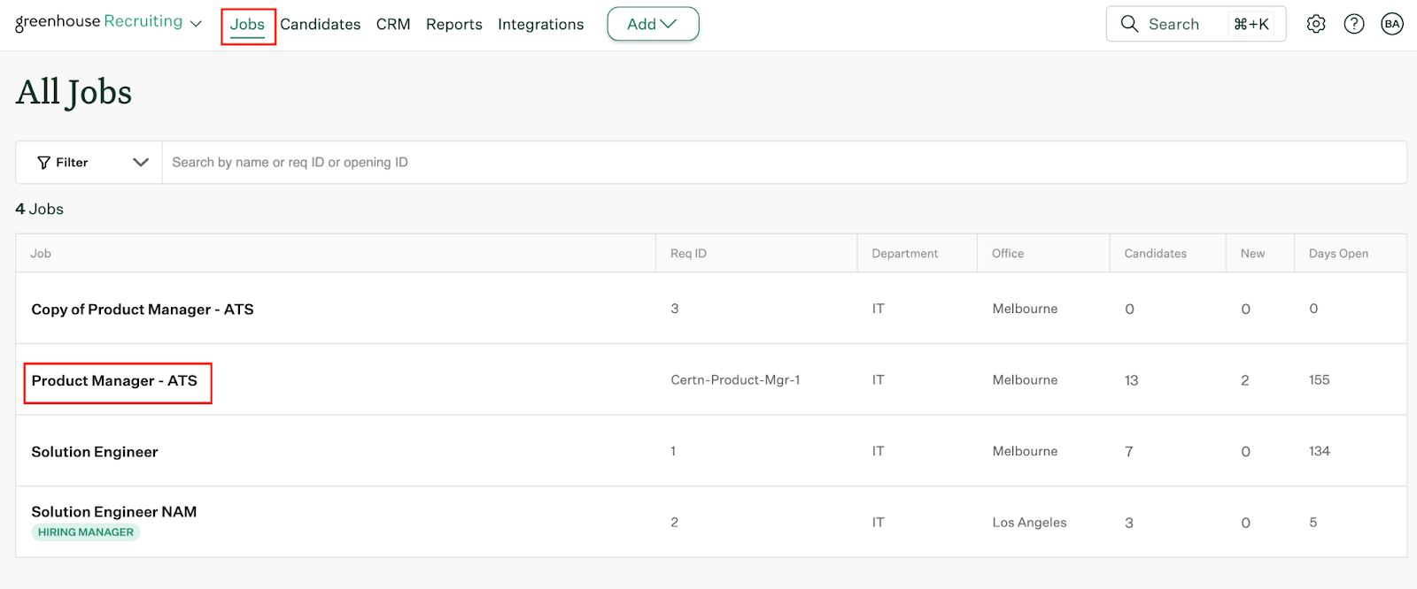This screenshot has height=589, width=1417.
Task: Select the Solution Engineer job link
Action: click(95, 452)
